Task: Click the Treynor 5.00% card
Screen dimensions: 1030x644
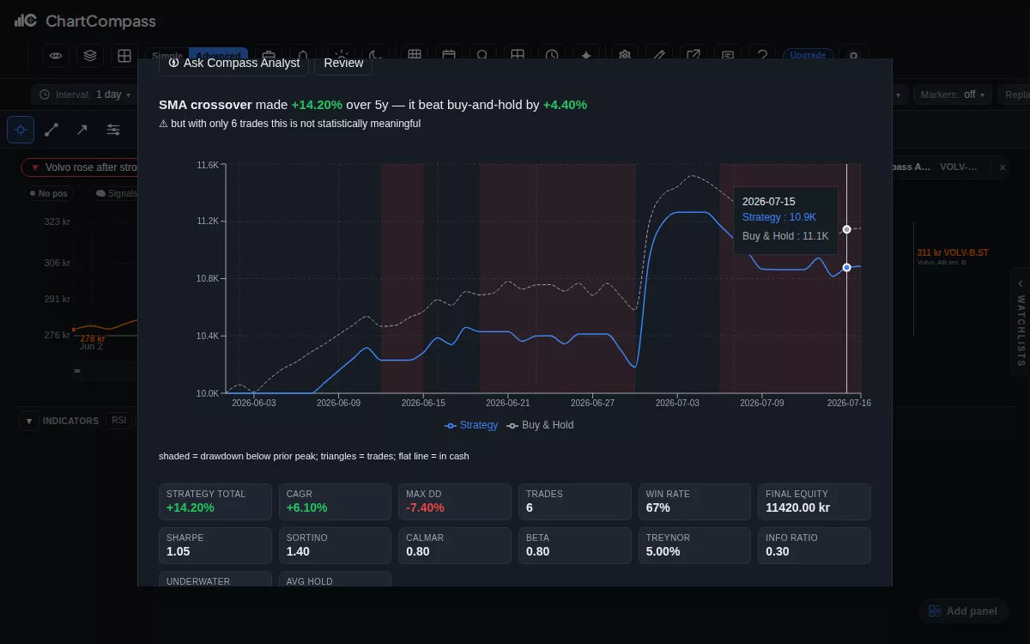Action: coord(694,545)
